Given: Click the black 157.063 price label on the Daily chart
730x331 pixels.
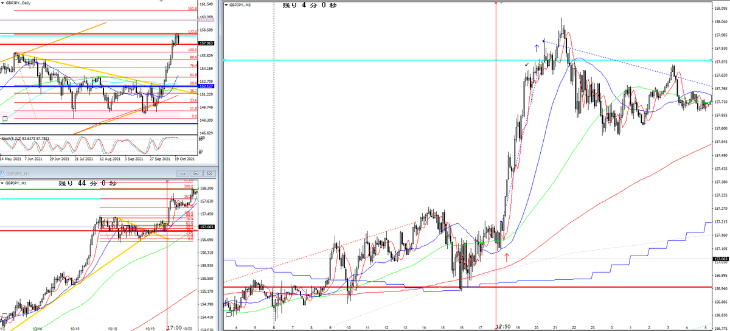Looking at the screenshot, I should click(x=206, y=43).
